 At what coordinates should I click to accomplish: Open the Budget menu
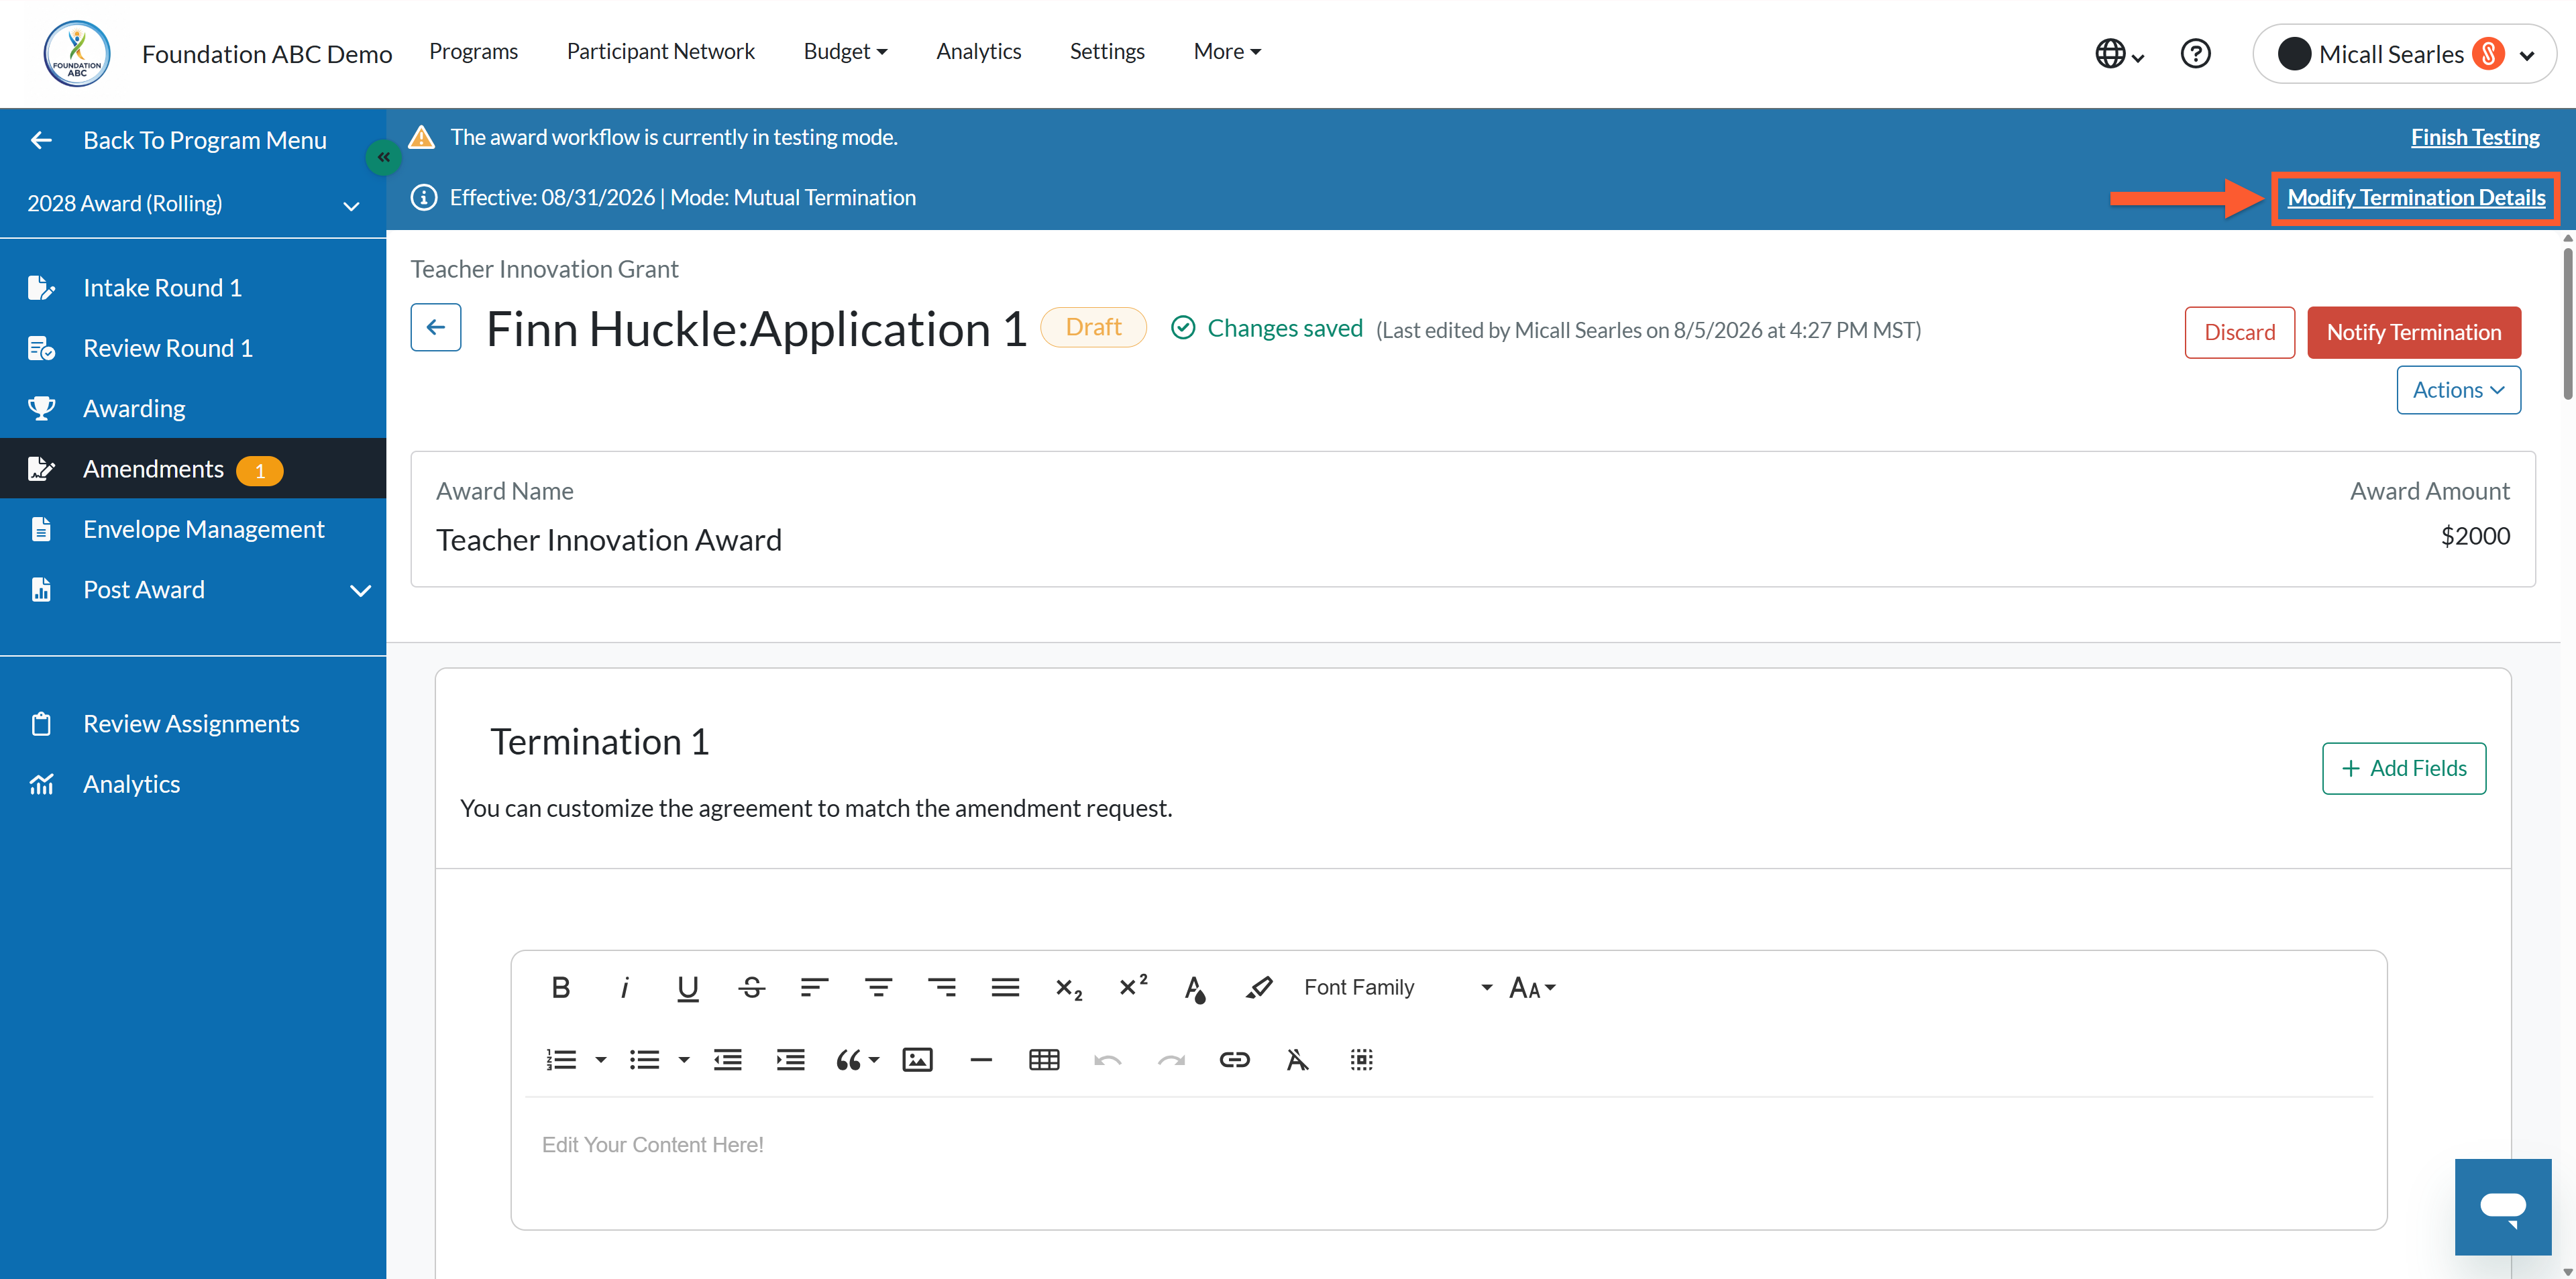[x=846, y=52]
